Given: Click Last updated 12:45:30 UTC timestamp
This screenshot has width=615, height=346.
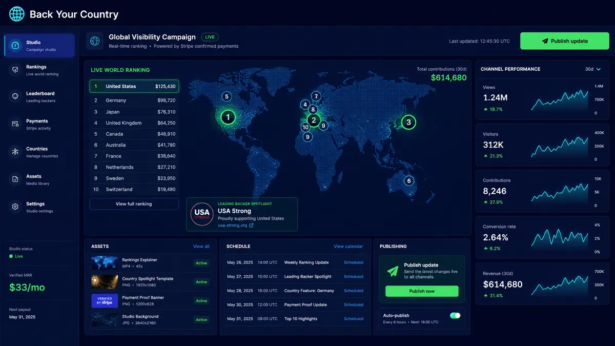Looking at the screenshot, I should tap(479, 41).
